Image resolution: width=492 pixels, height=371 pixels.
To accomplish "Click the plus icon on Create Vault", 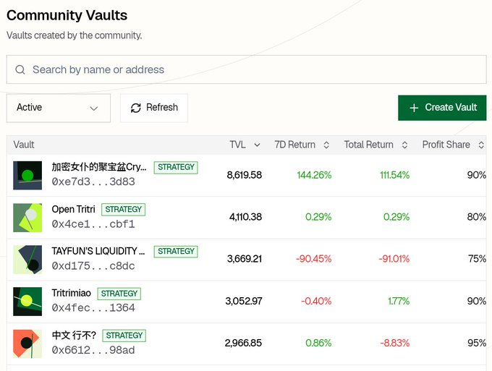I will coord(414,108).
